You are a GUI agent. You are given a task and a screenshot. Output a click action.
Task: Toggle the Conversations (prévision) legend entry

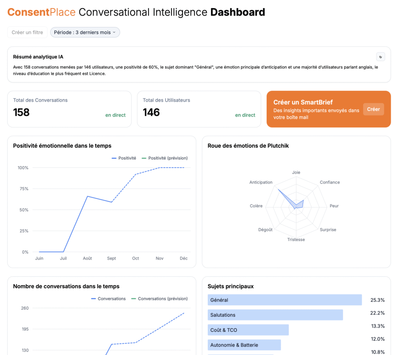(159, 299)
